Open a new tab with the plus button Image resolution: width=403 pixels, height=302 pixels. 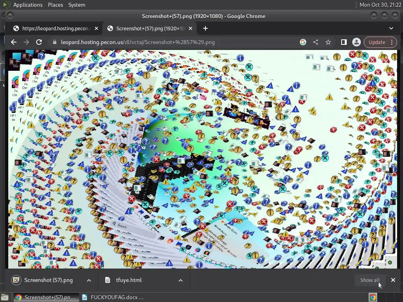pos(205,28)
